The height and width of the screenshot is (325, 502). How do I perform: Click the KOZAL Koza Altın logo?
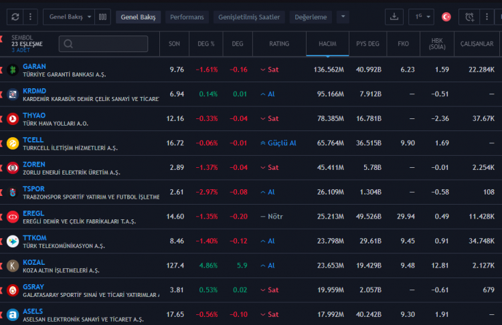pos(13,266)
